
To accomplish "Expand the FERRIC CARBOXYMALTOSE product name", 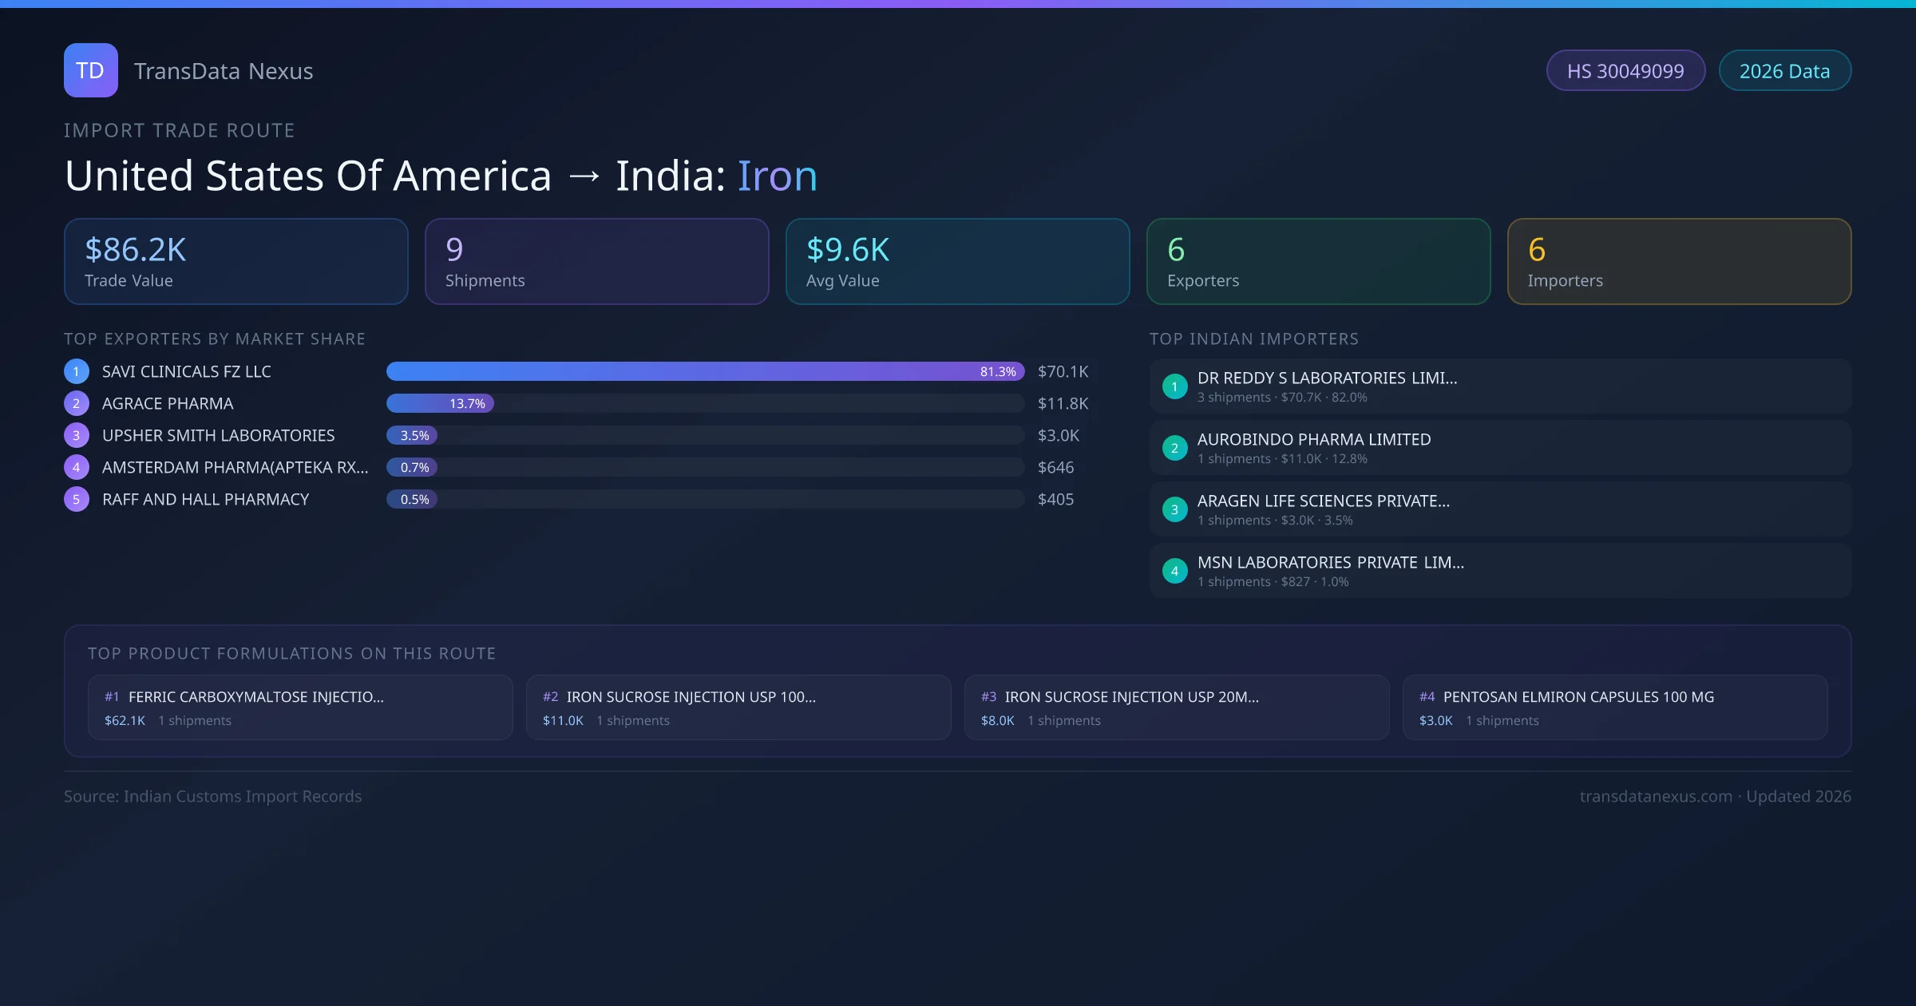I will tap(256, 696).
